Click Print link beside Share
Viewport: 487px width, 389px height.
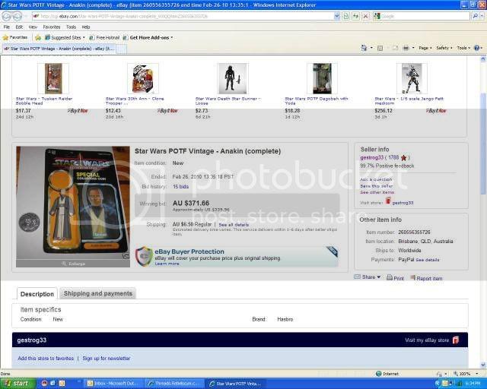399,279
